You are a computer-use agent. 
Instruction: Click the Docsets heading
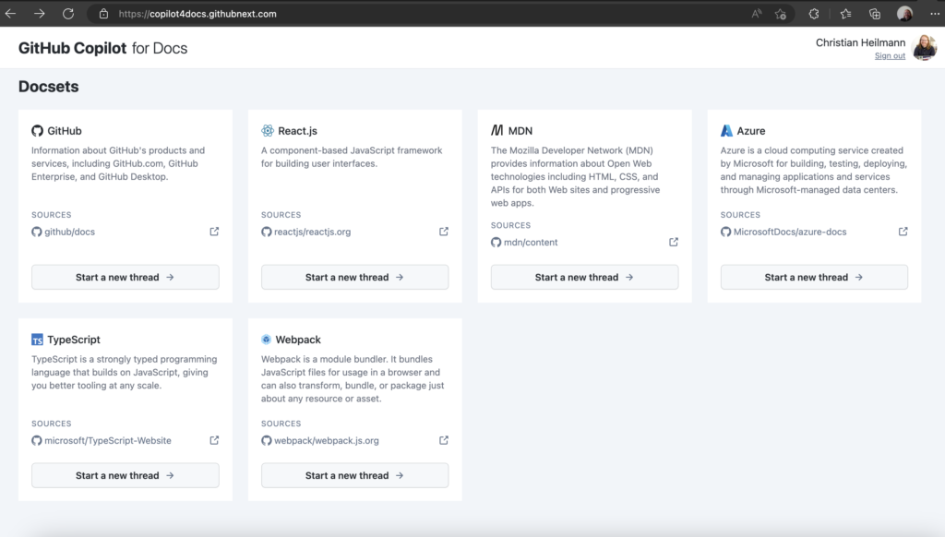click(48, 87)
